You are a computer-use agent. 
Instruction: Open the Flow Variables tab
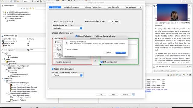[130, 7]
